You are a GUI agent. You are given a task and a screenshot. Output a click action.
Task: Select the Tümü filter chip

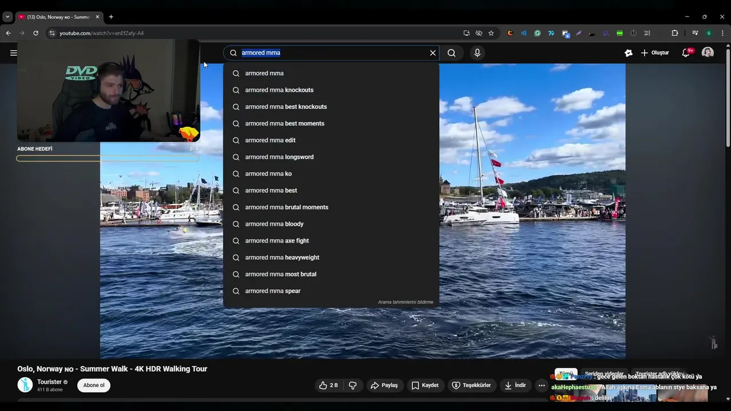click(566, 374)
